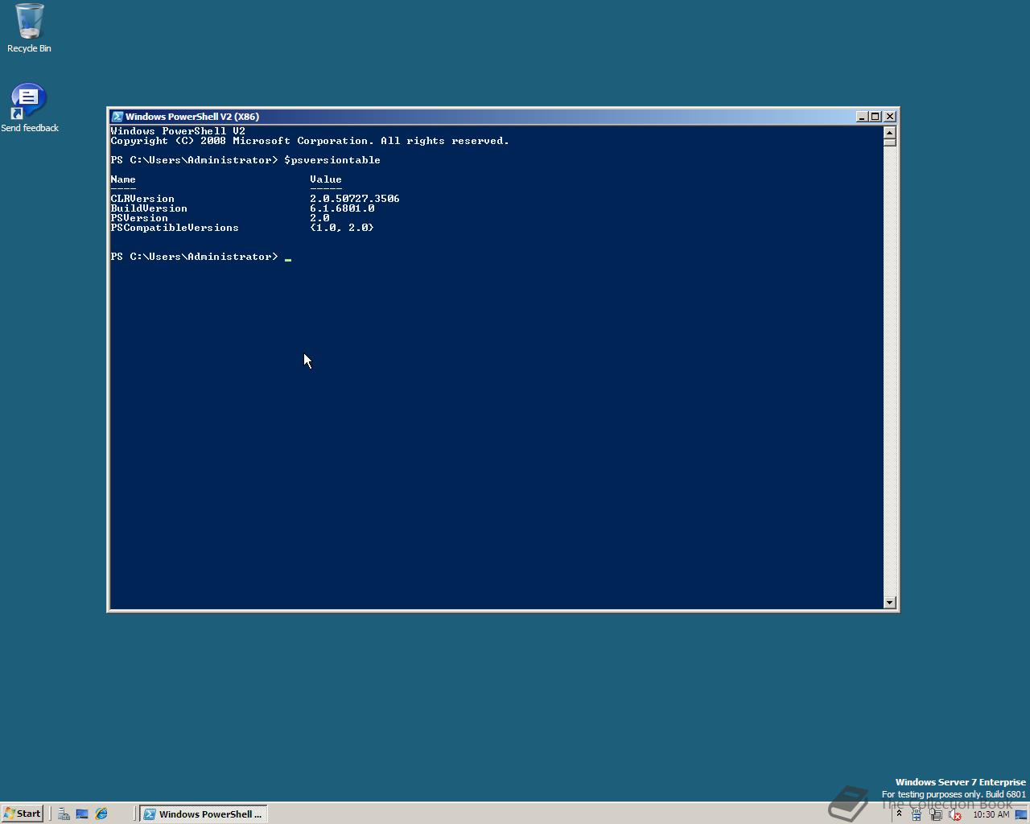Image resolution: width=1030 pixels, height=824 pixels.
Task: Click the PSCompatibleVersions row name
Action: click(175, 228)
